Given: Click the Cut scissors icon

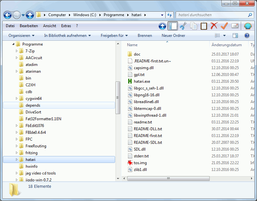Looking at the screenshot, I should [183, 26].
